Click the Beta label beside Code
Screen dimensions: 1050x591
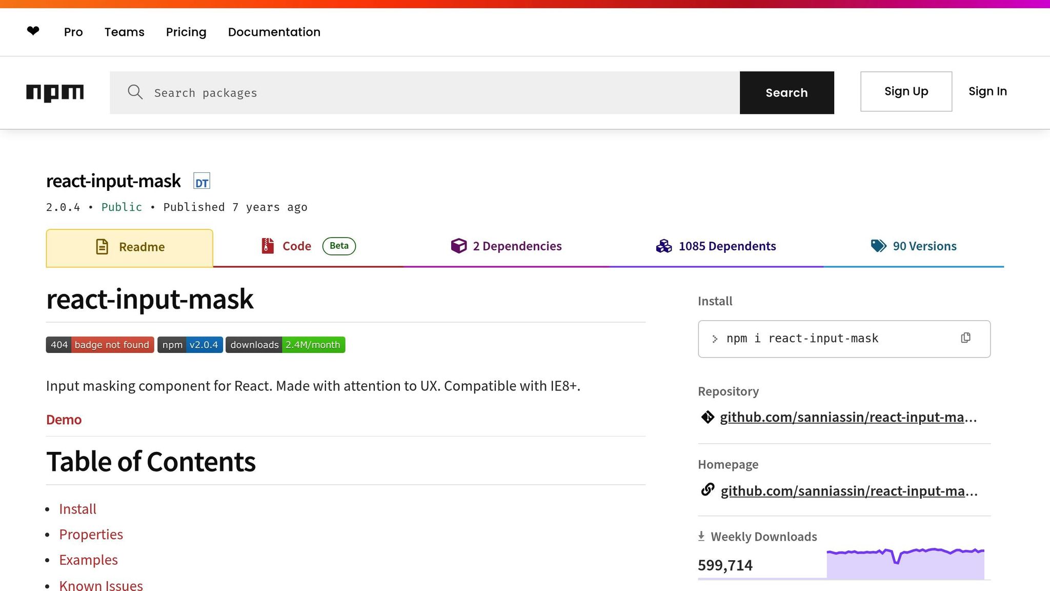click(x=339, y=246)
